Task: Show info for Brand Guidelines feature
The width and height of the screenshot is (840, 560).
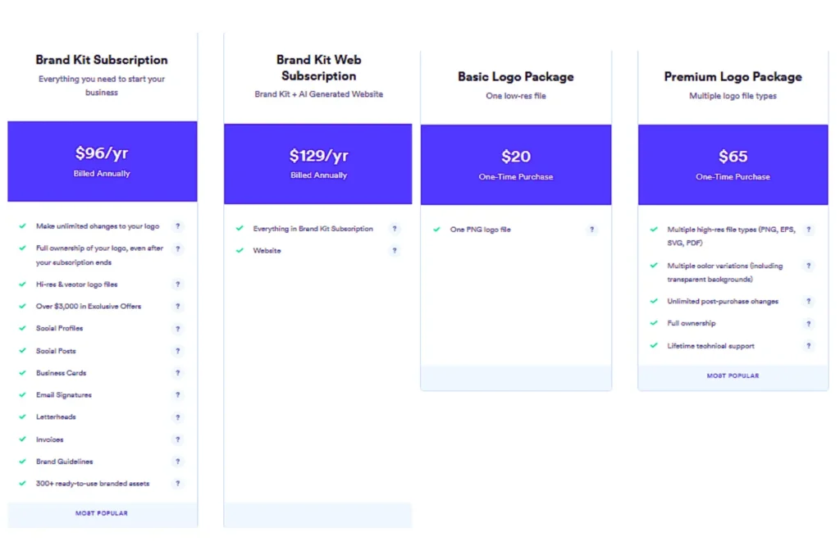Action: coord(177,462)
